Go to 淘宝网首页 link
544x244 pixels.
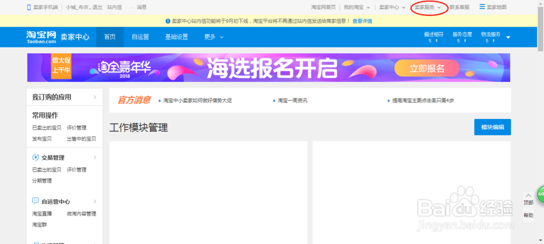click(324, 7)
